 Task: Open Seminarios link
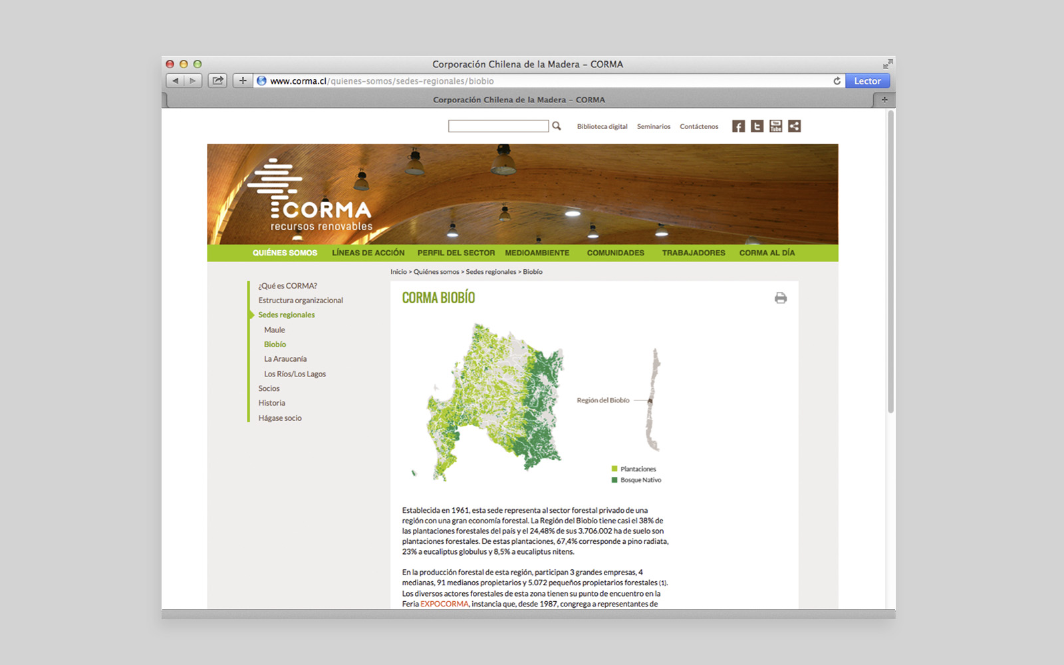click(654, 126)
